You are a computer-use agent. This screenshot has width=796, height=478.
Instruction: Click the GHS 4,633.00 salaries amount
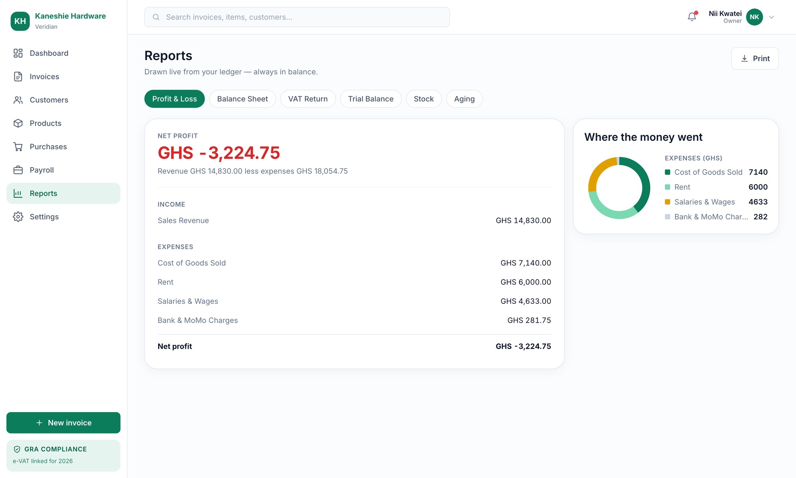(x=526, y=301)
